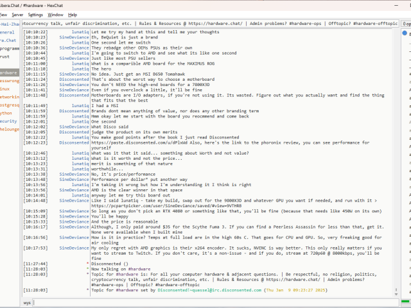Switch to the rust channel

(x=8, y=56)
